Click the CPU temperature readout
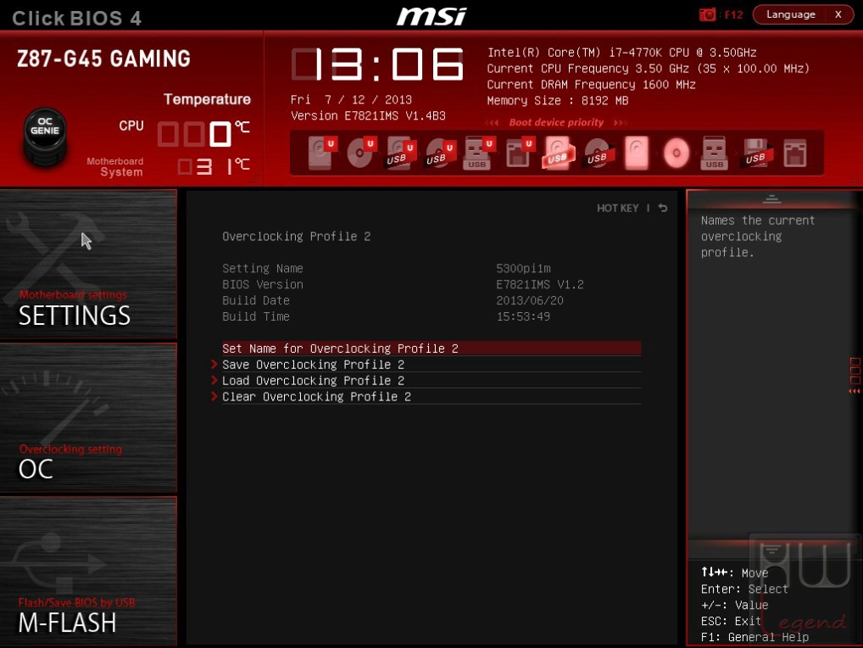This screenshot has width=863, height=648. tap(203, 133)
